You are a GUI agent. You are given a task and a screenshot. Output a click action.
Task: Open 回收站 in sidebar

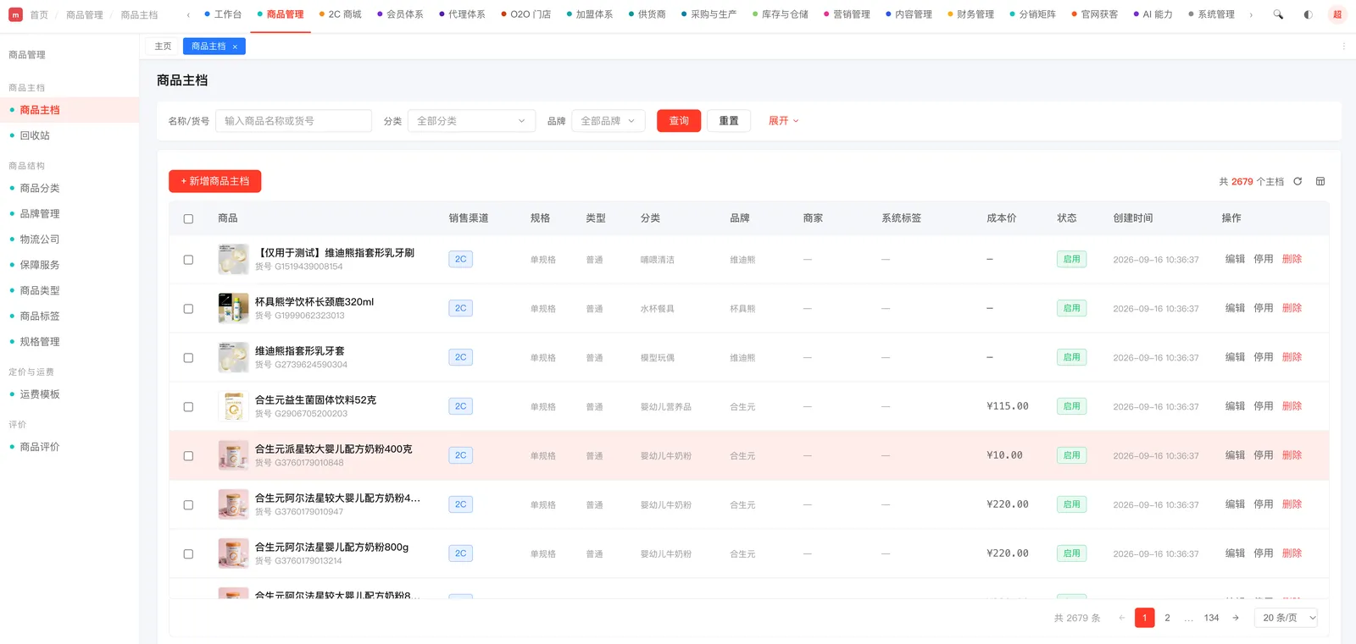[x=35, y=135]
